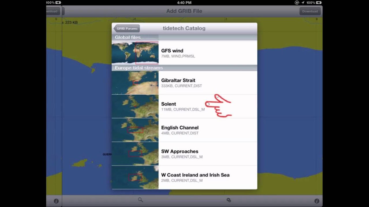This screenshot has height=207, width=369.
Task: Choose the SW Approaches entry
Action: click(x=184, y=154)
